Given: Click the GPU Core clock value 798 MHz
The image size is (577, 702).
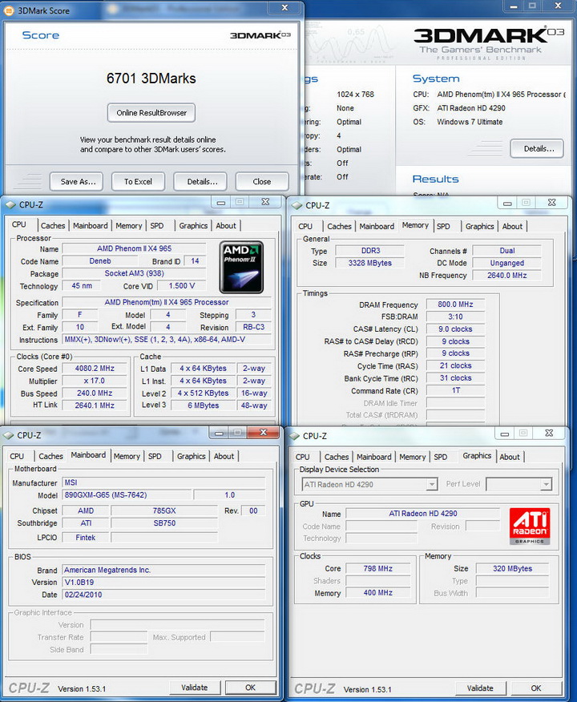Looking at the screenshot, I should pyautogui.click(x=377, y=569).
